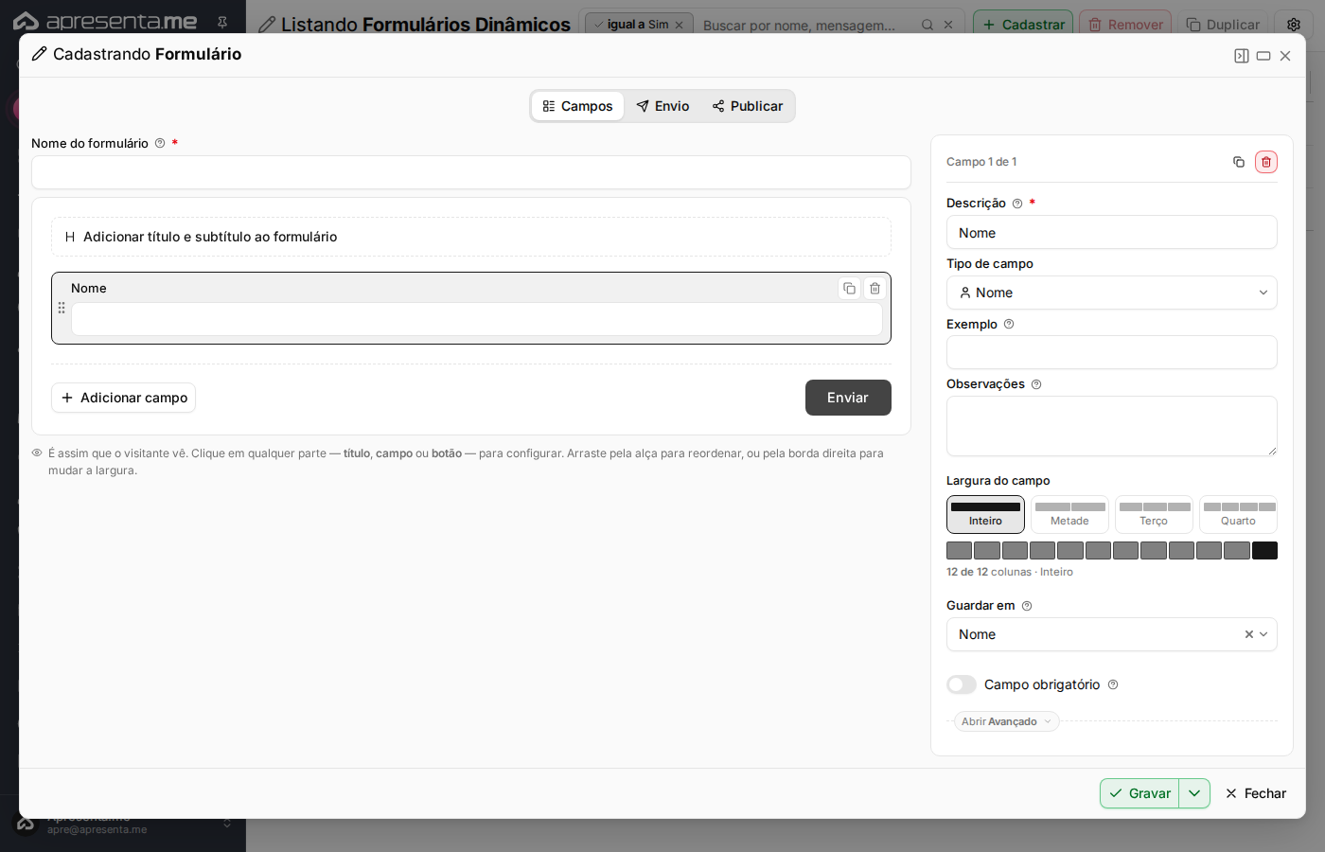
Task: Switch to Publicar tab
Action: coord(748,106)
